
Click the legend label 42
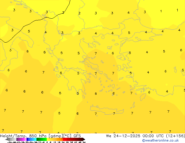pyautogui.click(x=76, y=142)
